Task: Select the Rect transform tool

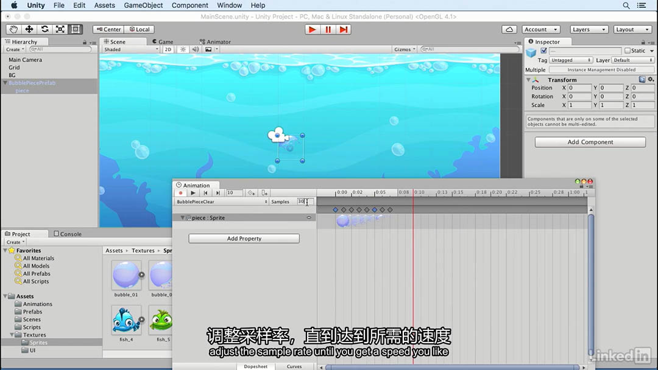Action: (76, 29)
